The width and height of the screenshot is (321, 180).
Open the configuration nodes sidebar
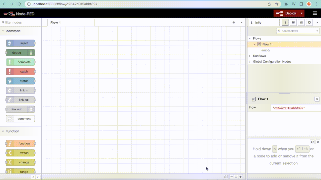[x=309, y=22]
